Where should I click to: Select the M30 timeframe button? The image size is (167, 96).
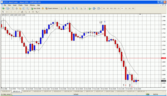[115, 8]
